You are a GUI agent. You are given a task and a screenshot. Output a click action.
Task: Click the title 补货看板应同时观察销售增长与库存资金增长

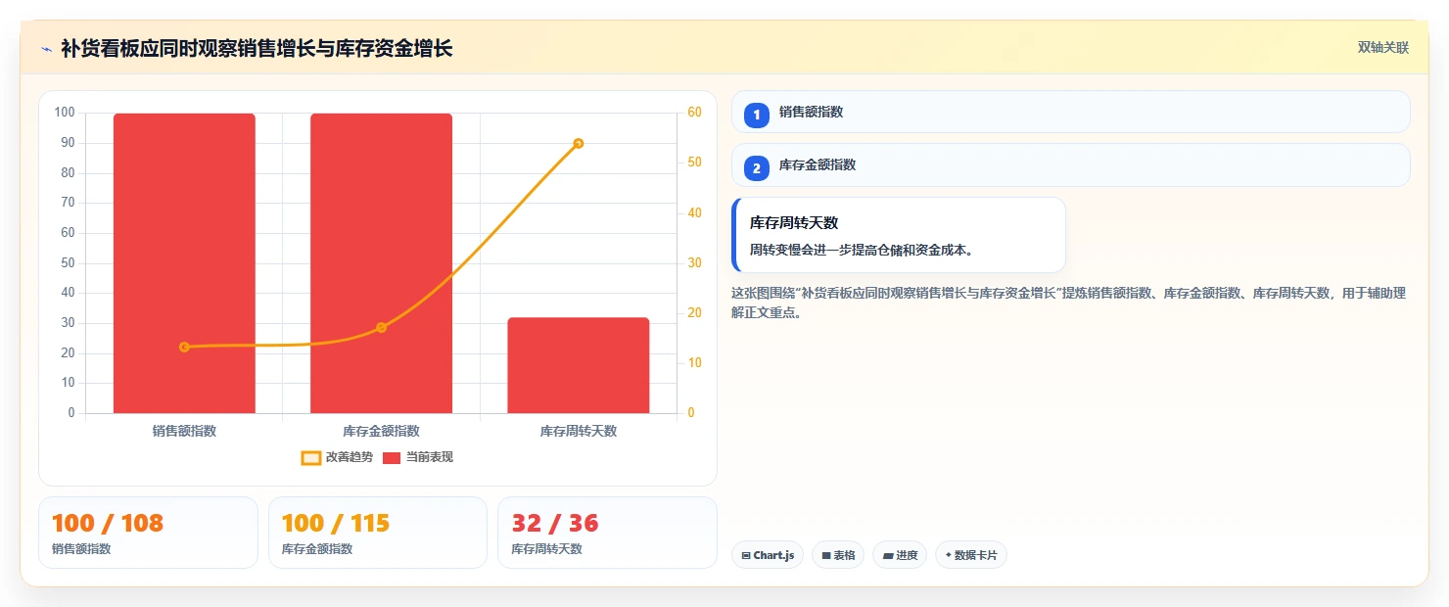(x=257, y=48)
